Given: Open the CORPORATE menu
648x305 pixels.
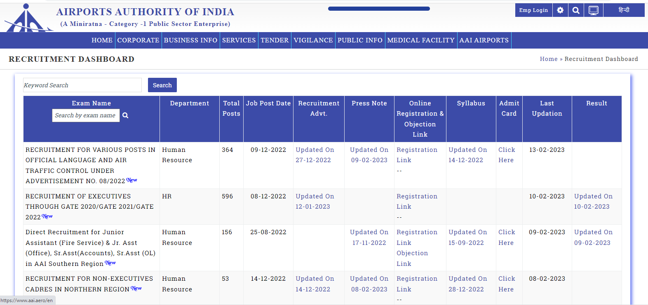Looking at the screenshot, I should point(138,40).
